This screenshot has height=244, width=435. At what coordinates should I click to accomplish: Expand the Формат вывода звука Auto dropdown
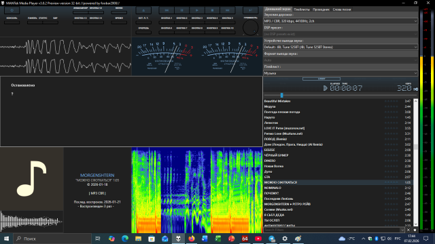341,60
